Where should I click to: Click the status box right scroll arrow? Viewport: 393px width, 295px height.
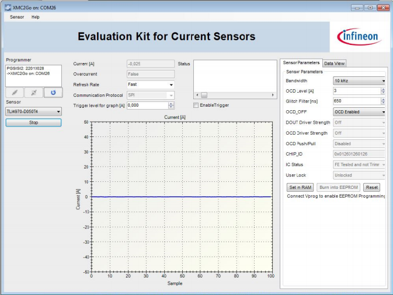[x=273, y=95]
